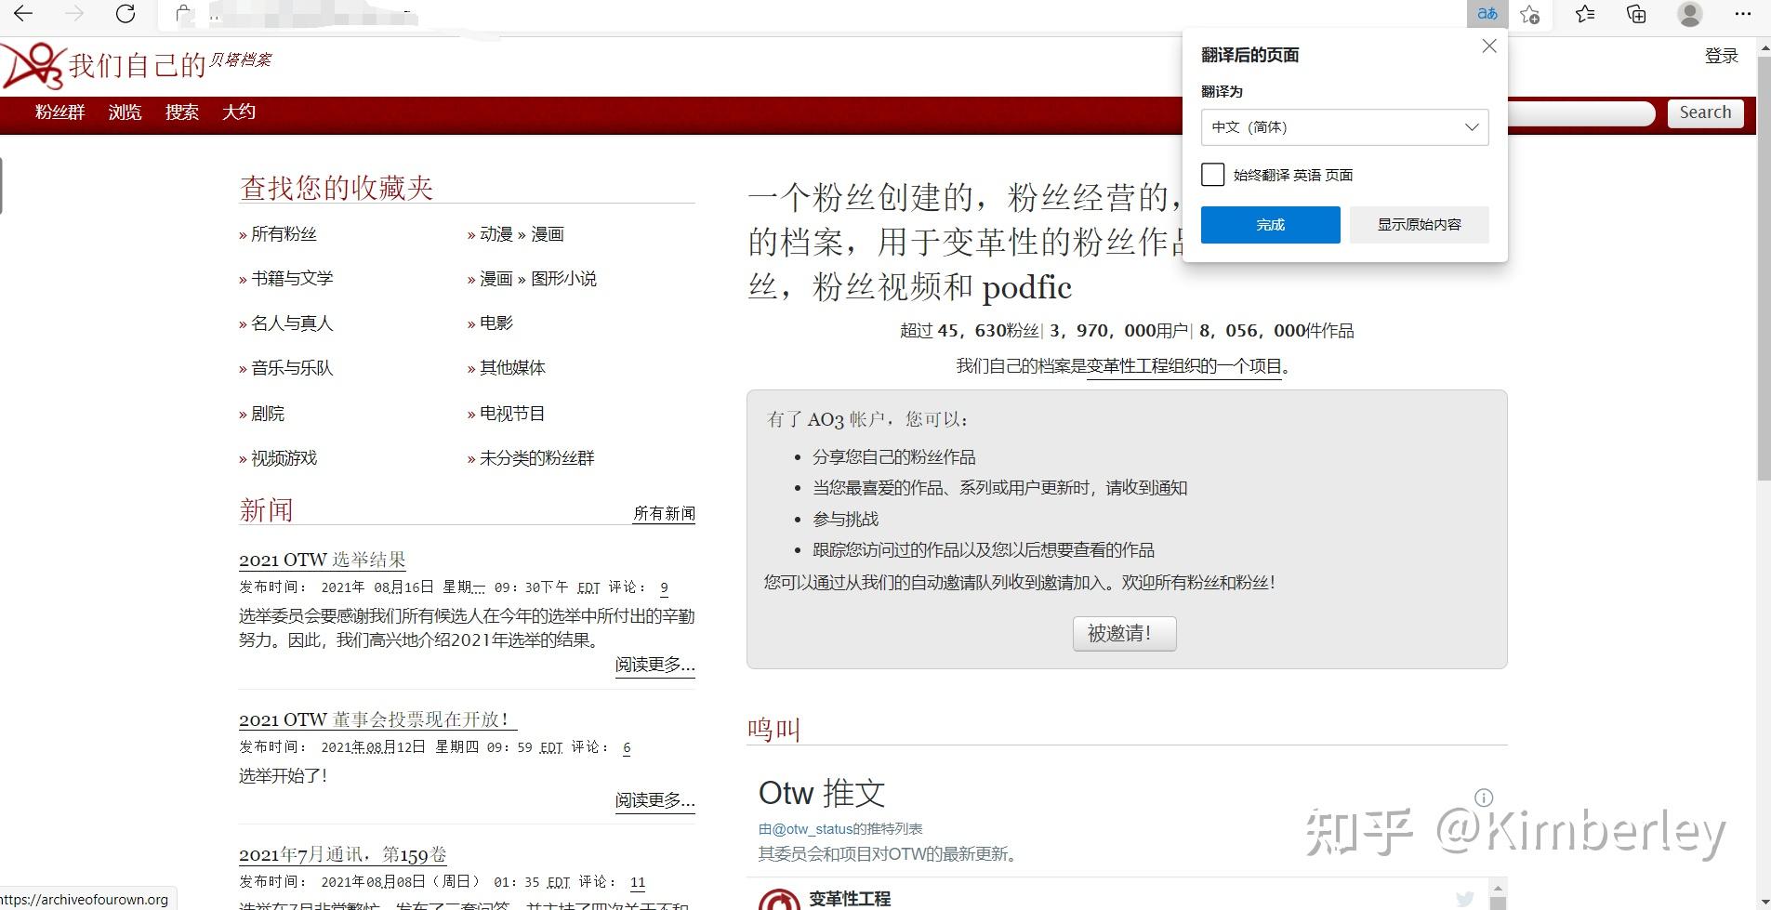The width and height of the screenshot is (1771, 910).
Task: Go forward with the browser forward arrow
Action: [74, 14]
